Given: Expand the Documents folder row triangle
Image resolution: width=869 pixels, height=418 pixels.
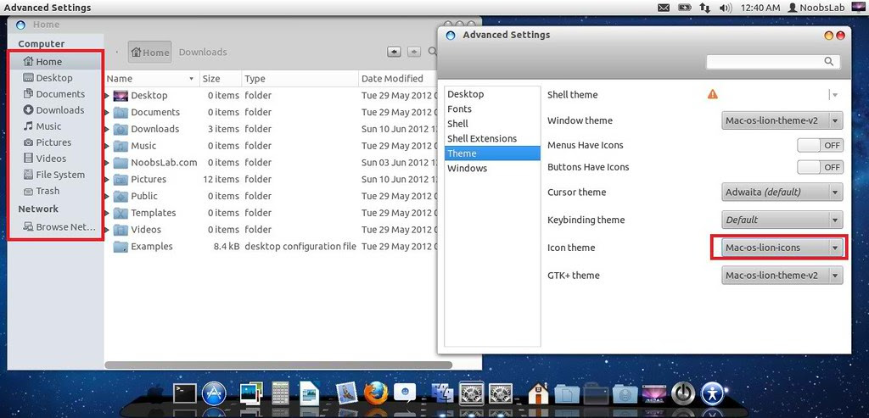Looking at the screenshot, I should click(x=107, y=113).
